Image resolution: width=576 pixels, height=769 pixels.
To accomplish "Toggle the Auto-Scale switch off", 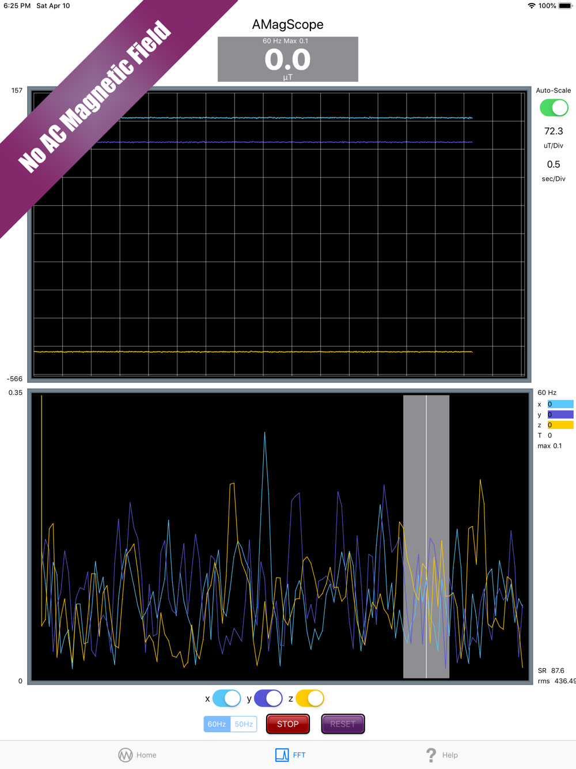I will 554,108.
